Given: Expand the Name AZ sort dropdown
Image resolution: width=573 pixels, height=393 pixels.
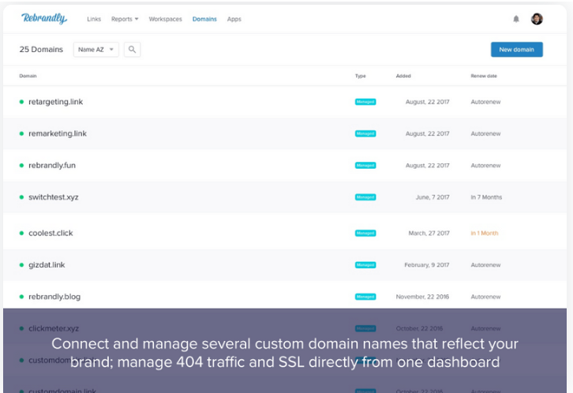Looking at the screenshot, I should (95, 50).
